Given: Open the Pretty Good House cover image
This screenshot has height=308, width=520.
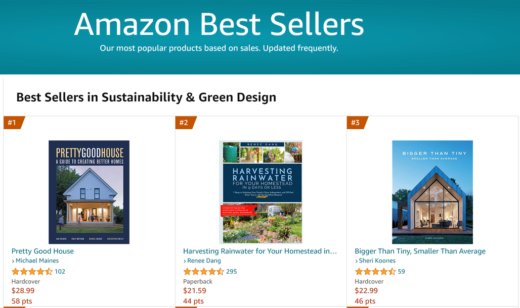Looking at the screenshot, I should (x=89, y=192).
